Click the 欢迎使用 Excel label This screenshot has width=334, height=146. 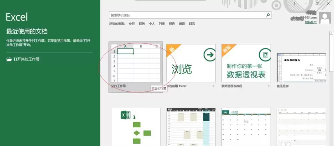pyautogui.click(x=176, y=86)
